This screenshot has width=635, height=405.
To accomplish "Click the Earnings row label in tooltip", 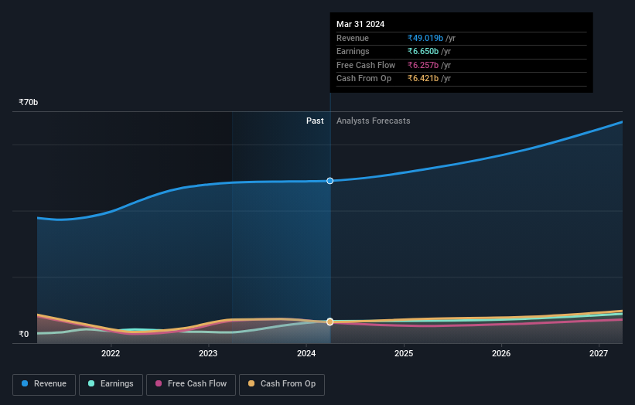I will pyautogui.click(x=353, y=51).
